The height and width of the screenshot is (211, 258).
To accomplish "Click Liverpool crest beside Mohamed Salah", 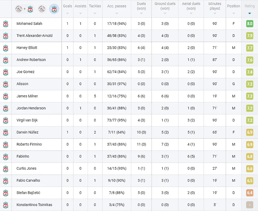I will (6, 24).
